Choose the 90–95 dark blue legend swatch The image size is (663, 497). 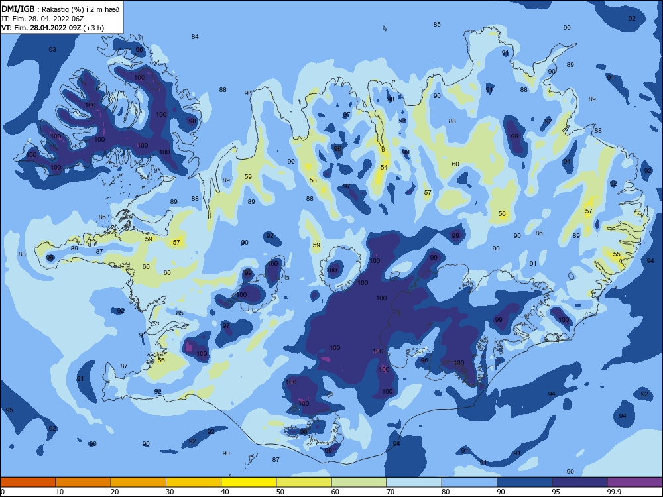click(x=524, y=482)
